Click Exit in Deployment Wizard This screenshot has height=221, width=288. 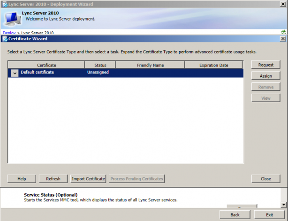coord(269,214)
